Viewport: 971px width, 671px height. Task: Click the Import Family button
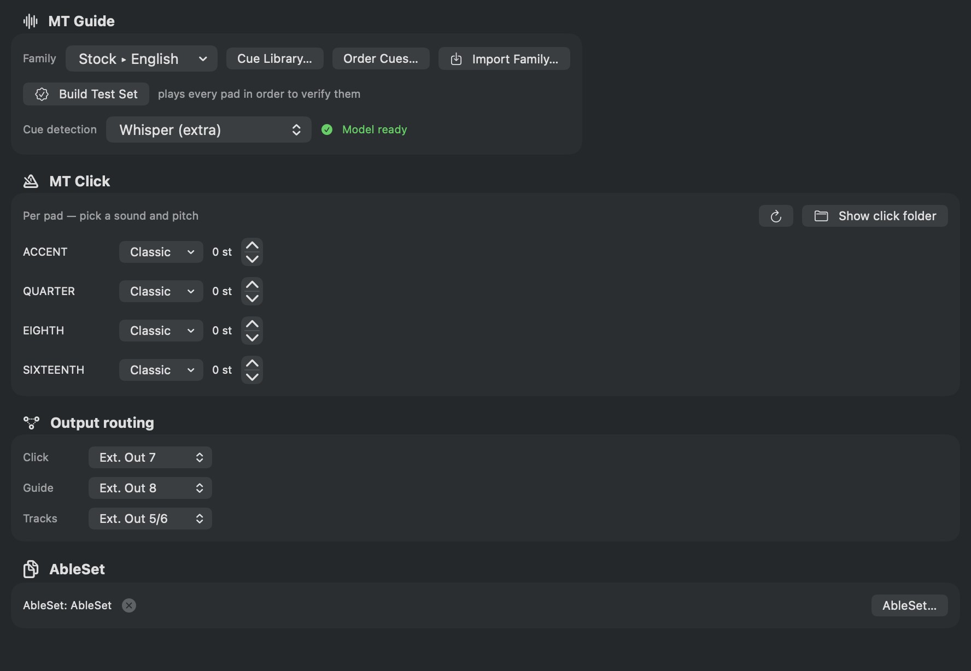pyautogui.click(x=504, y=58)
